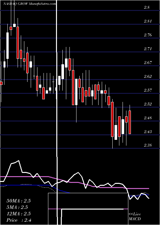This screenshot has height=225, width=160.
Task: Select the 2.81 price axis label
Action: 148,21
